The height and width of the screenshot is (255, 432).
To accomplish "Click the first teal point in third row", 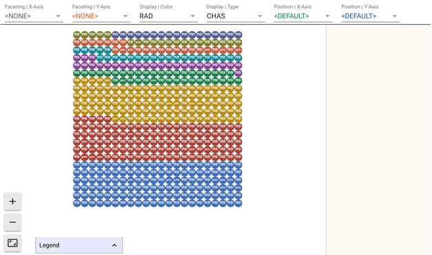I will tap(76, 50).
